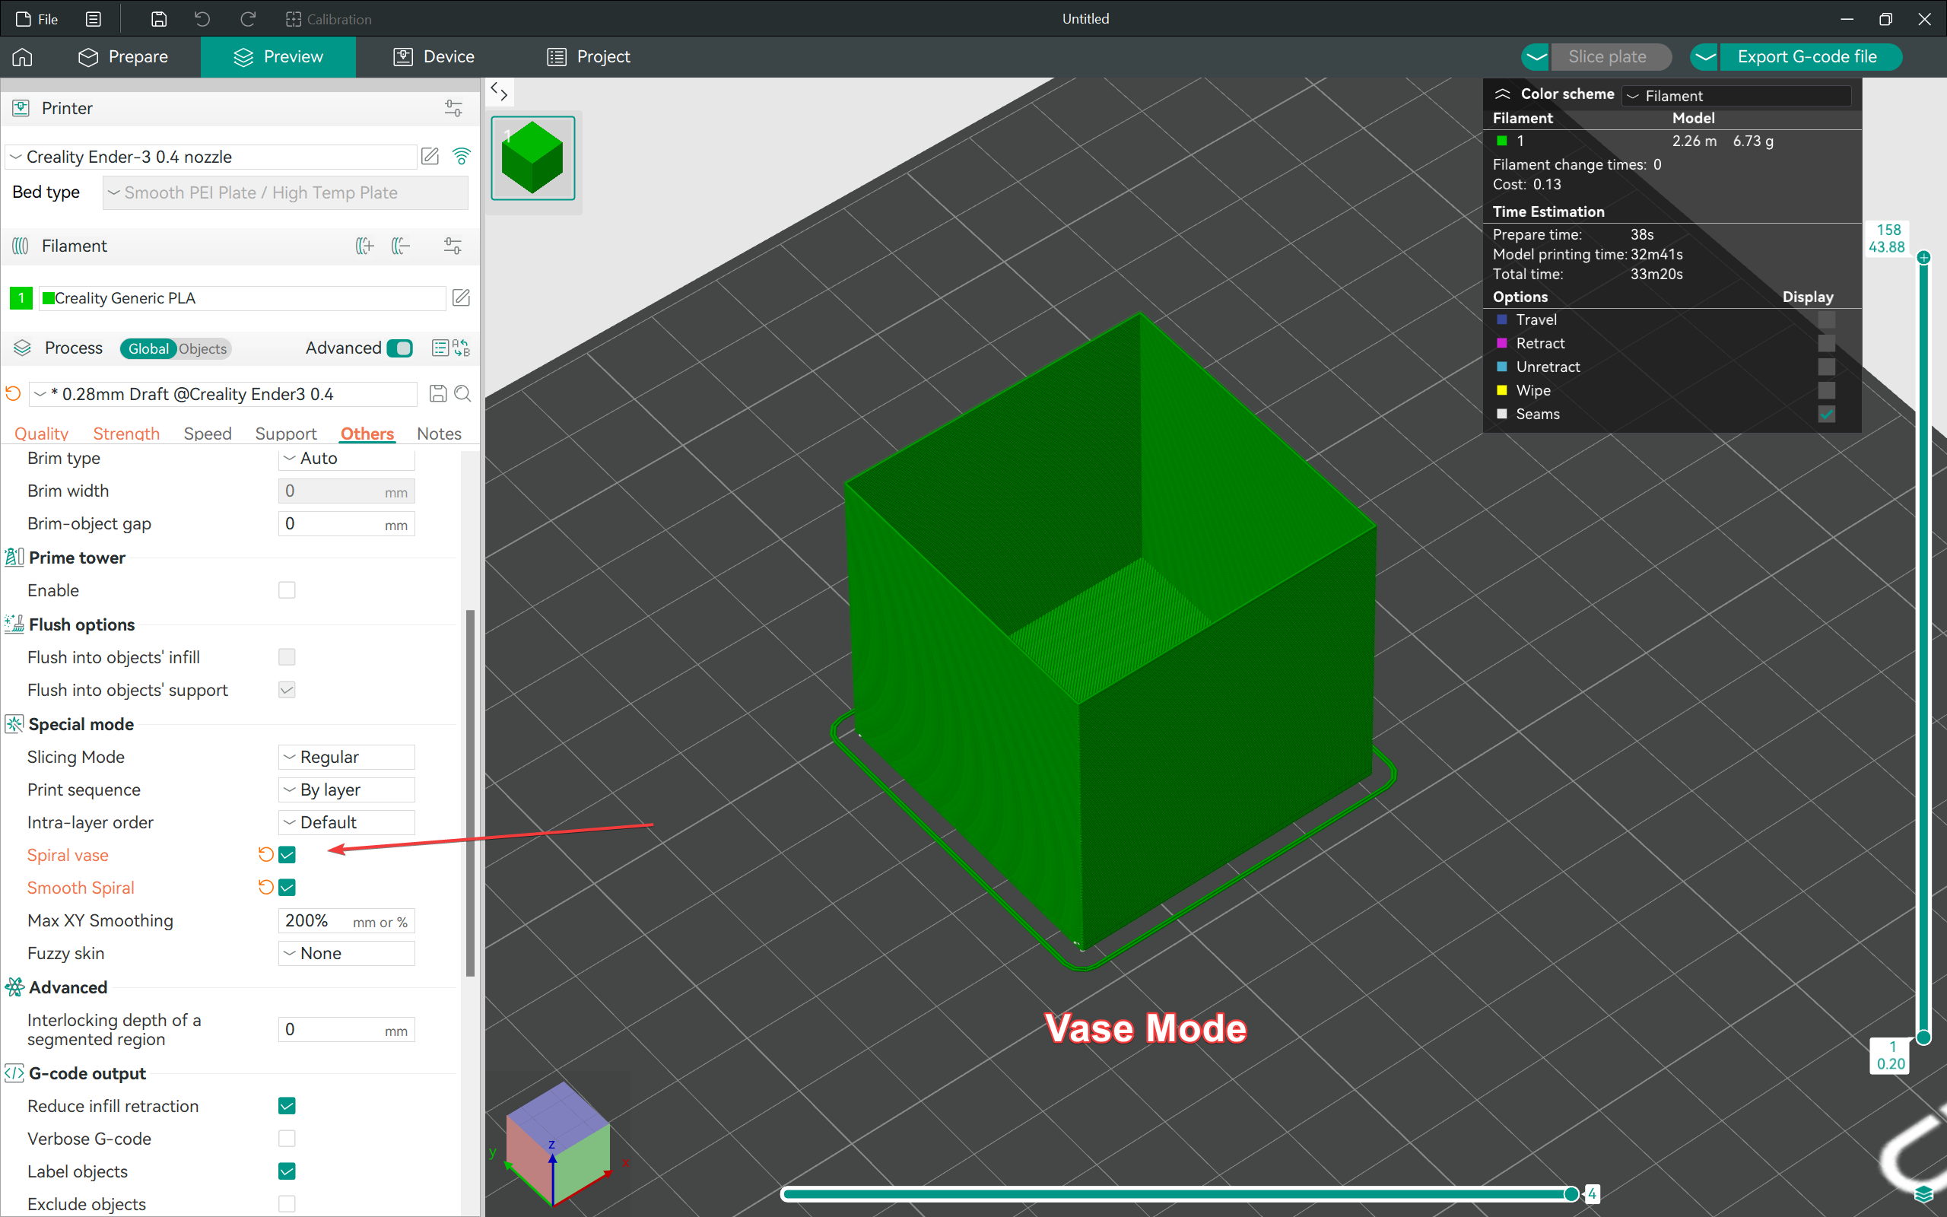Slice the current plate
Viewport: 1947px width, 1217px height.
pos(1609,56)
